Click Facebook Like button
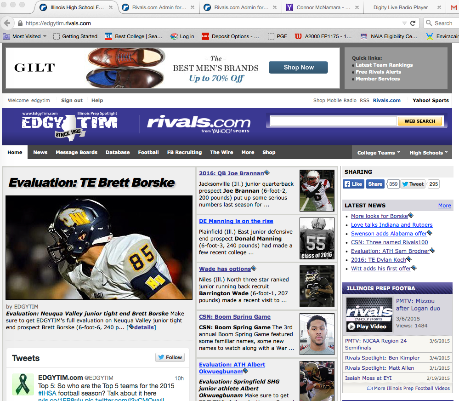 coord(354,184)
